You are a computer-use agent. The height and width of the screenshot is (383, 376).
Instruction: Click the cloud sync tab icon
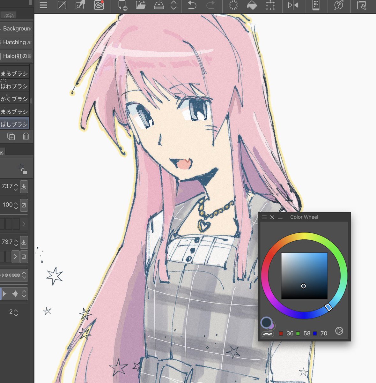[9, 16]
